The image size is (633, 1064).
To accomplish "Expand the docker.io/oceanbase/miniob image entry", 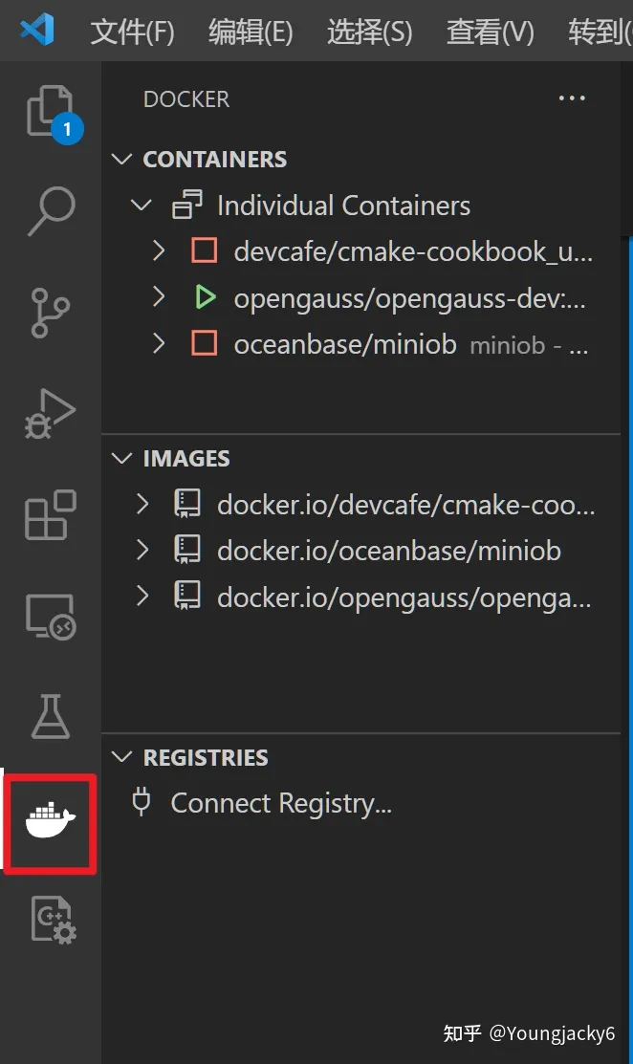I will [142, 548].
